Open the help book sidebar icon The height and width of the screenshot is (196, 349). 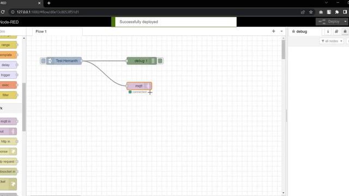click(336, 32)
